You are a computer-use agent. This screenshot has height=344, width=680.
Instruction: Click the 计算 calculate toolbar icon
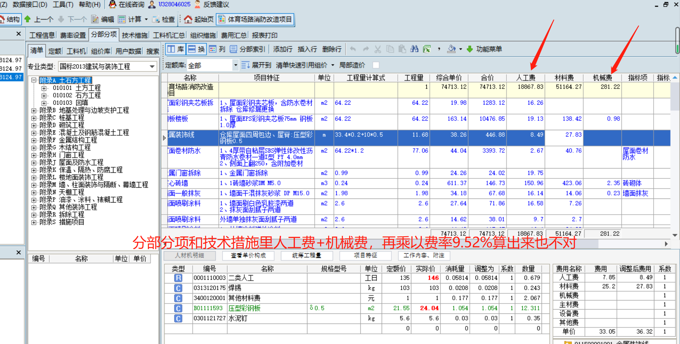pos(122,19)
